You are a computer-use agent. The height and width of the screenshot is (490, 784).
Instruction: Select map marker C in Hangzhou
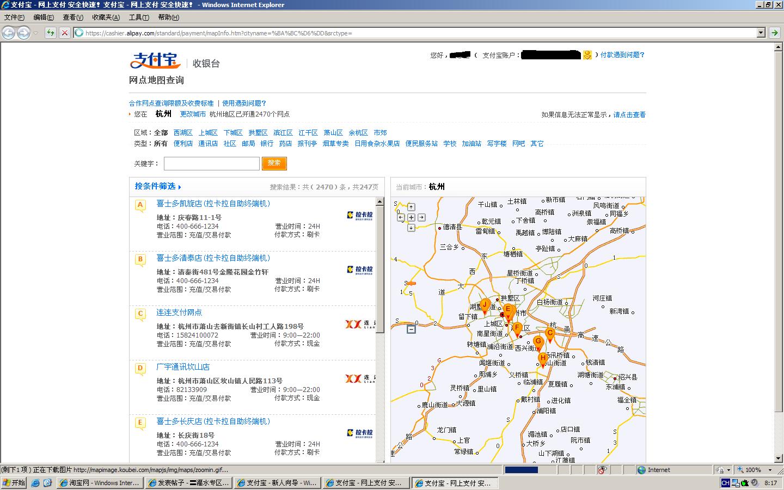point(550,333)
